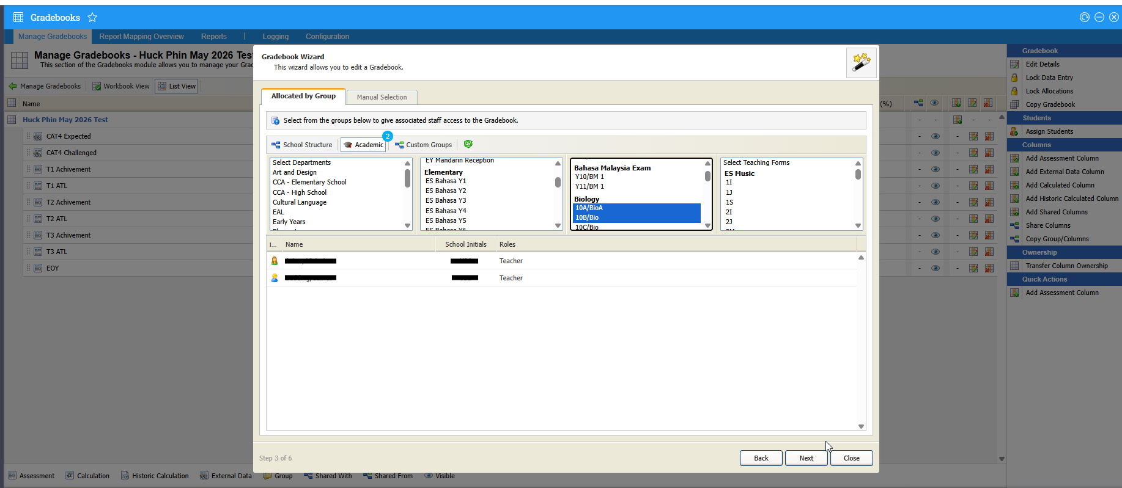Click down arrow of Biology groups list scrollbar
The height and width of the screenshot is (488, 1122).
(x=707, y=226)
